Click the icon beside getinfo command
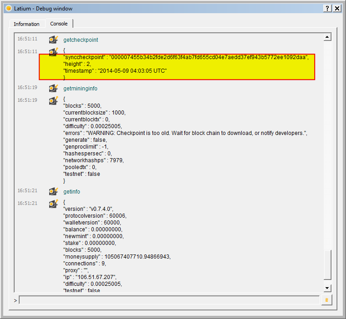This screenshot has height=319, width=346. [53, 191]
